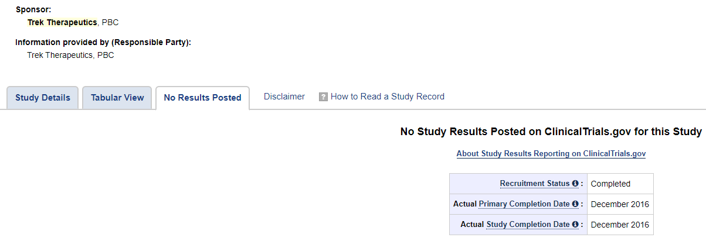The image size is (706, 241).
Task: Open How to Read a Study Record
Action: coord(388,97)
